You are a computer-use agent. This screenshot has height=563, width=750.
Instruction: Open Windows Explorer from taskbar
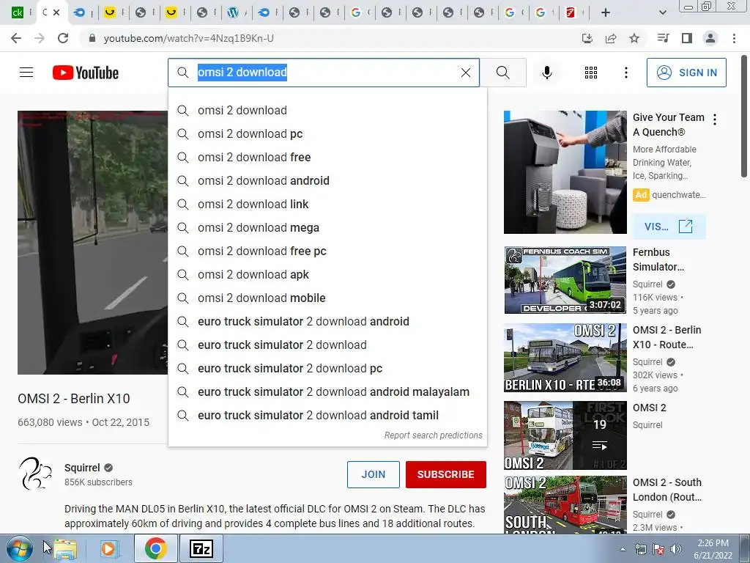(x=65, y=549)
